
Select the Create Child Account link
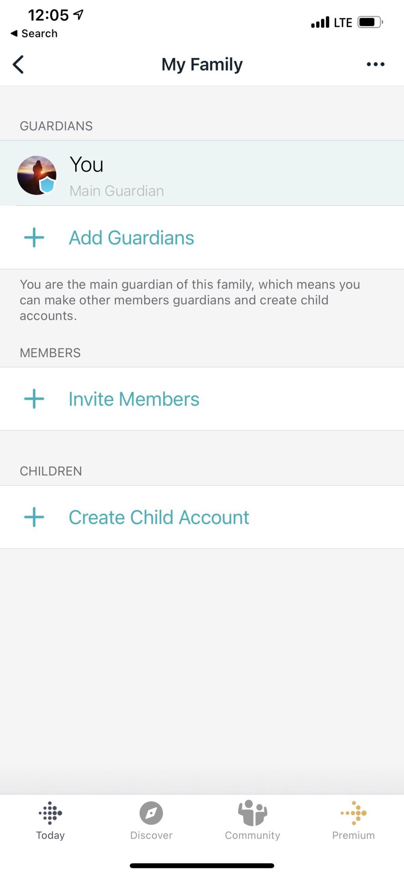(x=159, y=517)
